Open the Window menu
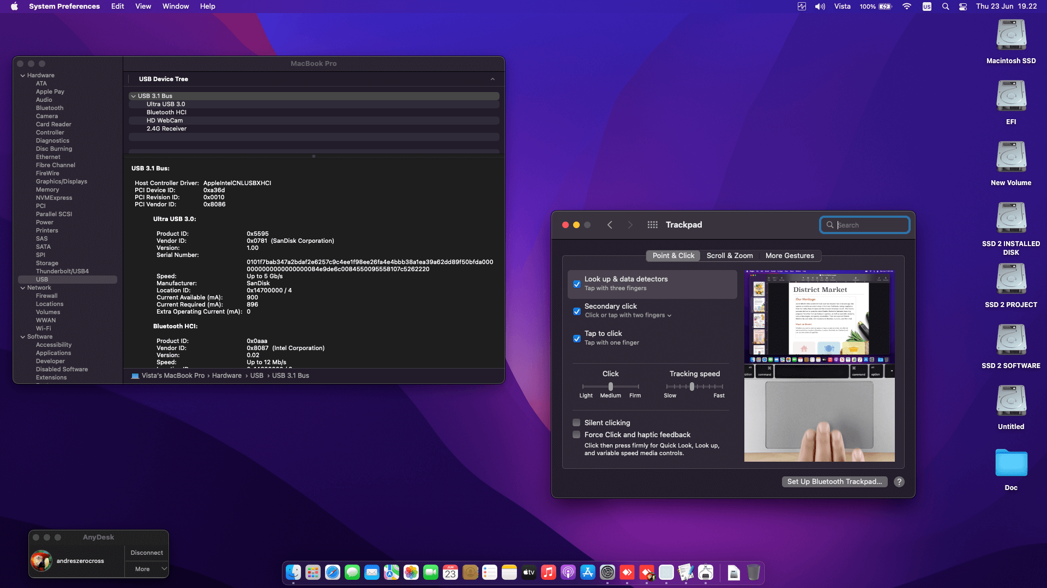Viewport: 1047px width, 588px height. point(176,7)
